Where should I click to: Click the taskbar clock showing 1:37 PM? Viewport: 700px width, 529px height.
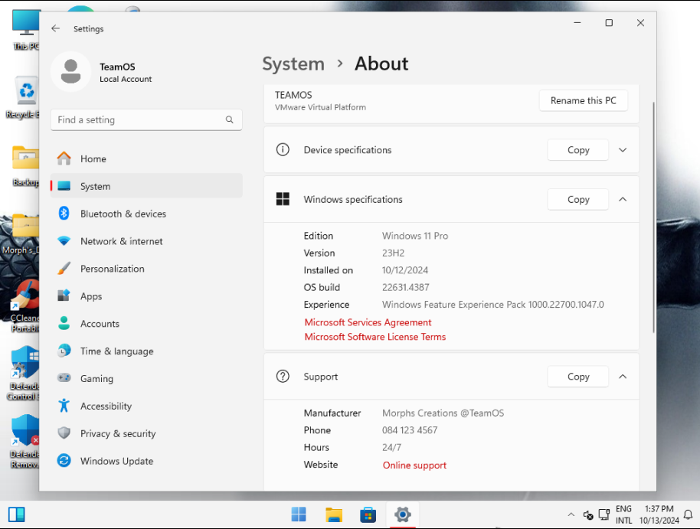click(659, 514)
